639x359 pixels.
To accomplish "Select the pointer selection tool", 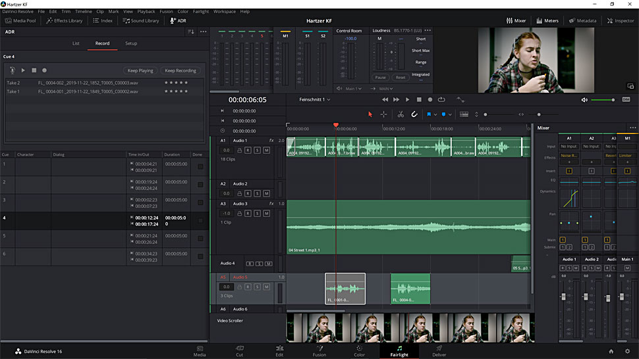I will [370, 114].
